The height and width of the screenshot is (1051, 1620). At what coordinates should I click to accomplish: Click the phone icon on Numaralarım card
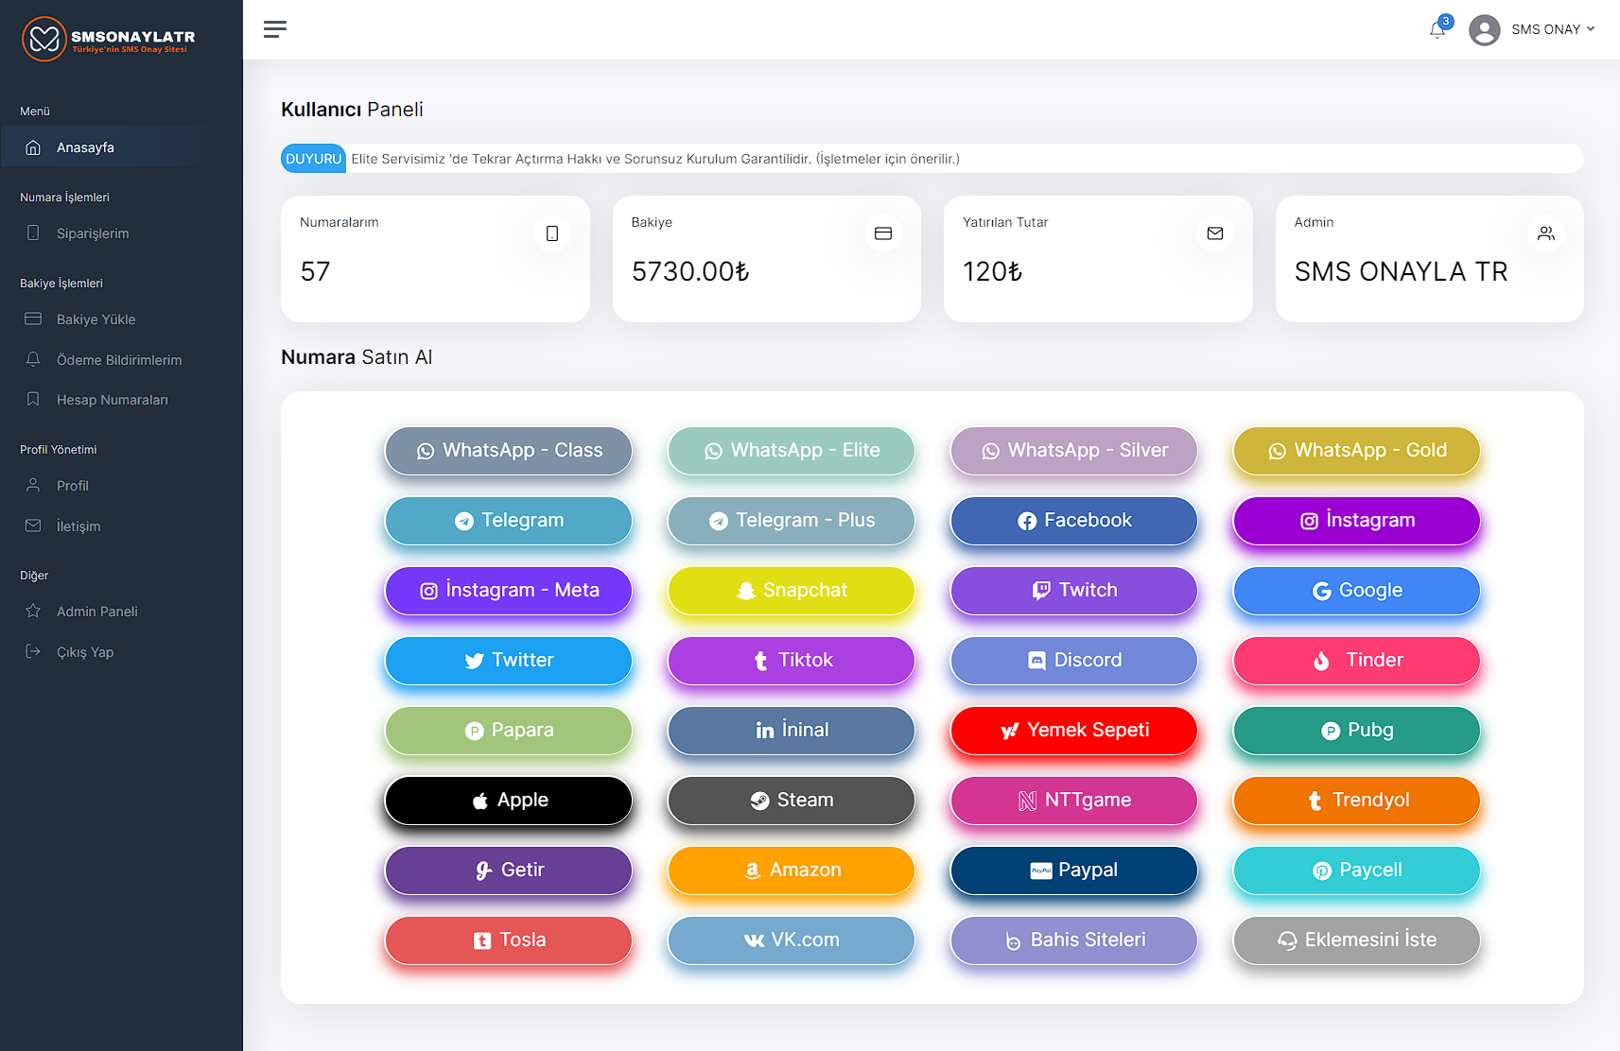point(552,233)
